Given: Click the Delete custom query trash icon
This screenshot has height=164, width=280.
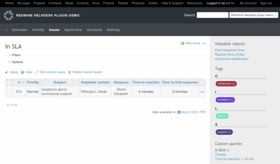Looking at the screenshot, I should pos(69,72).
